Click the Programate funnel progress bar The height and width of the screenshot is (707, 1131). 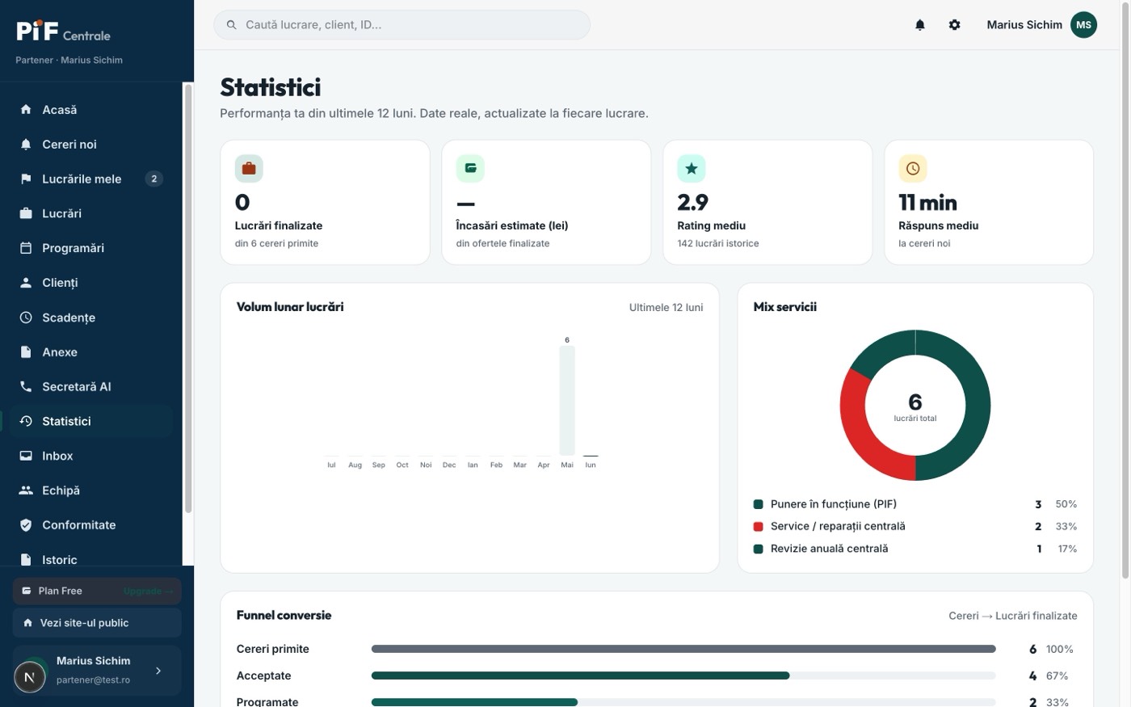coord(683,702)
